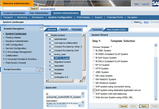The image size is (159, 109).
Task: Click the themes folder icon
Action: pyautogui.click(x=52, y=73)
